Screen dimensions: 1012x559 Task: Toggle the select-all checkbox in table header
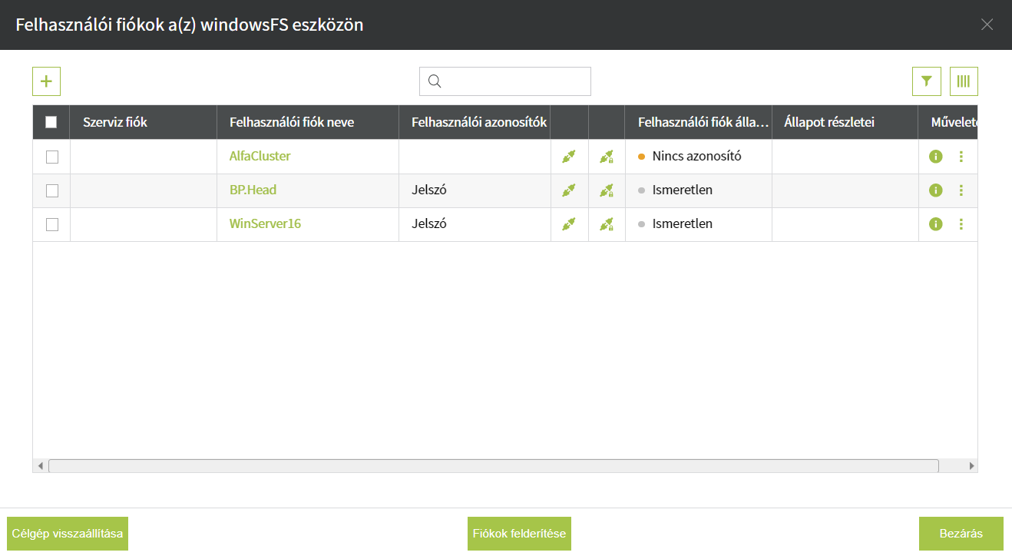pyautogui.click(x=51, y=122)
